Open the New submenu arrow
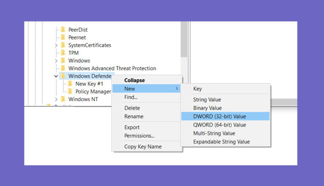The width and height of the screenshot is (324, 186). click(177, 89)
